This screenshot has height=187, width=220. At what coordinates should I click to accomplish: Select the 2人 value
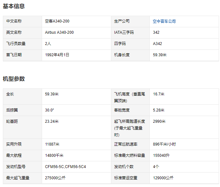(48, 44)
